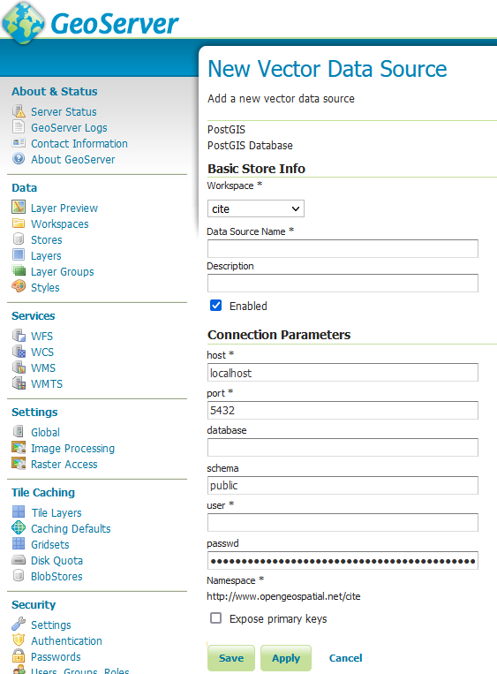Click the Contact Information card icon
Screen dimensions: 497x674
(x=19, y=143)
